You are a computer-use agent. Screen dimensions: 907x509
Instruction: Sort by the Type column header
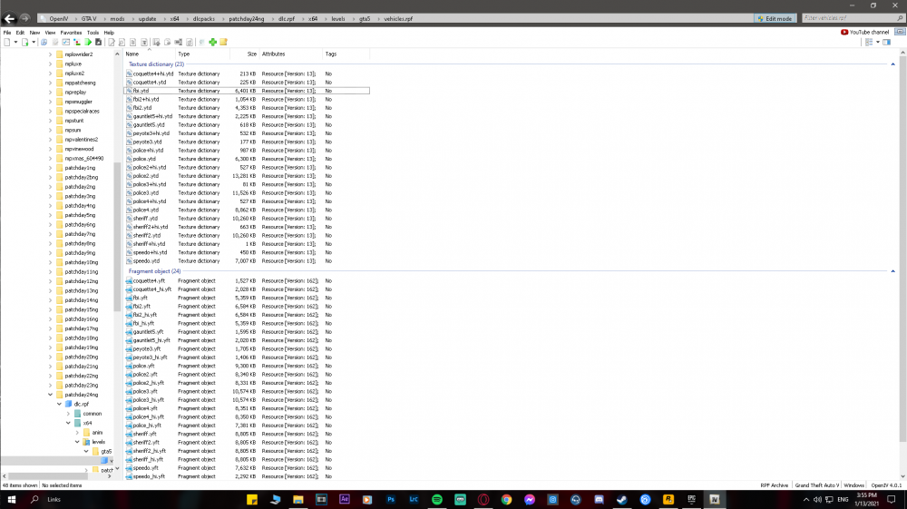point(202,54)
